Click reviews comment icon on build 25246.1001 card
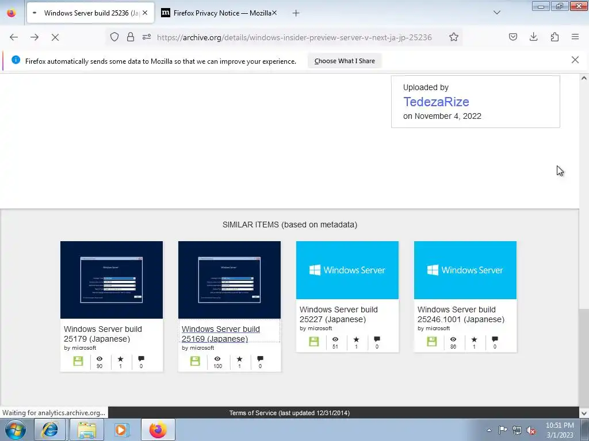The width and height of the screenshot is (589, 441). click(495, 339)
